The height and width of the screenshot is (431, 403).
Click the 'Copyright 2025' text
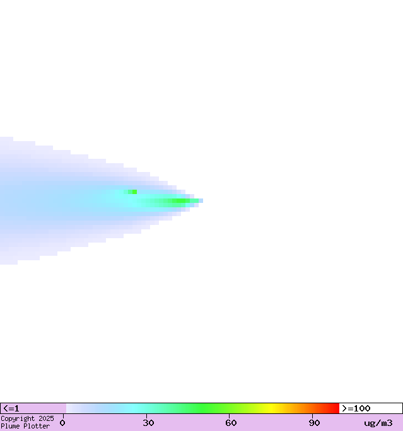(27, 418)
